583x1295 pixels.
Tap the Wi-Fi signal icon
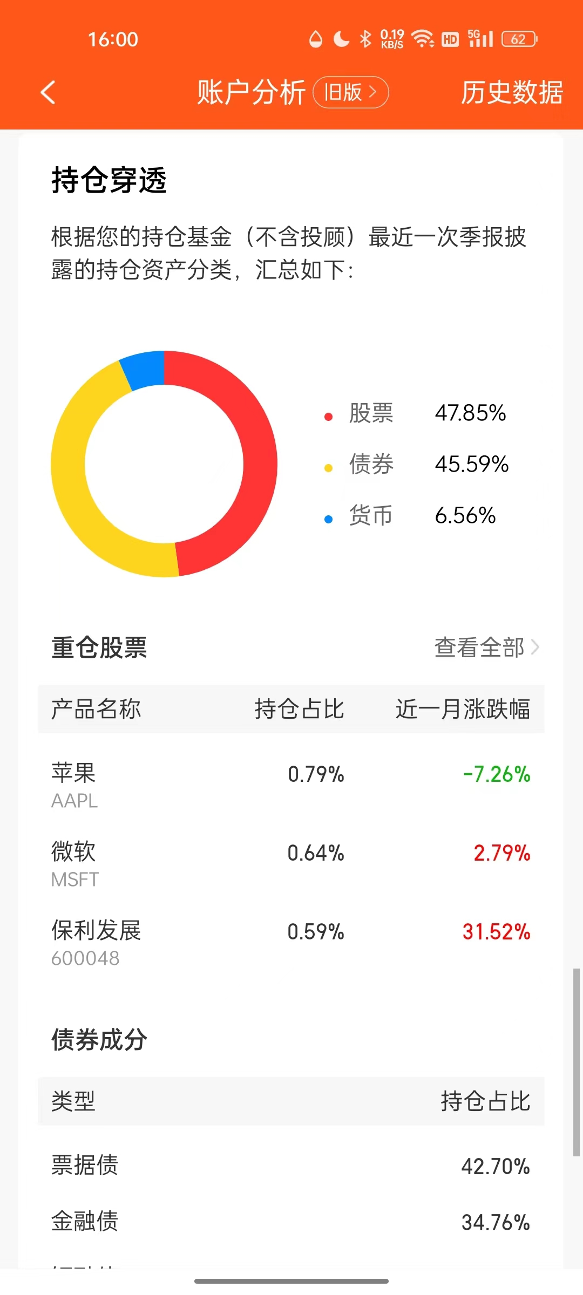(x=422, y=39)
